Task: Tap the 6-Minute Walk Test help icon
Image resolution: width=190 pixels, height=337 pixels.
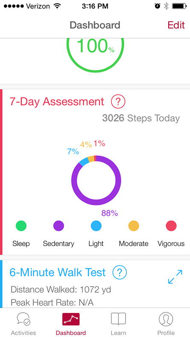Action: [x=120, y=273]
